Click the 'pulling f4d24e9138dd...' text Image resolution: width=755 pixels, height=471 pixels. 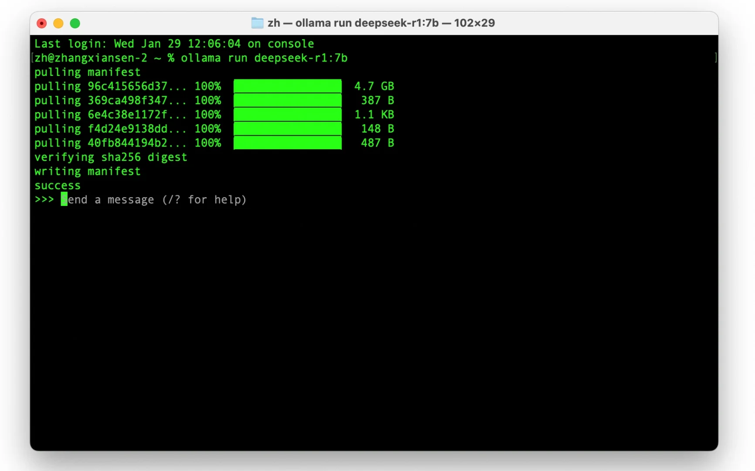(x=111, y=129)
